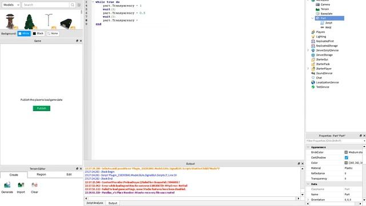Collapse the while loop code fold arrow
Screen dimensions: 366x206
pos(93,2)
